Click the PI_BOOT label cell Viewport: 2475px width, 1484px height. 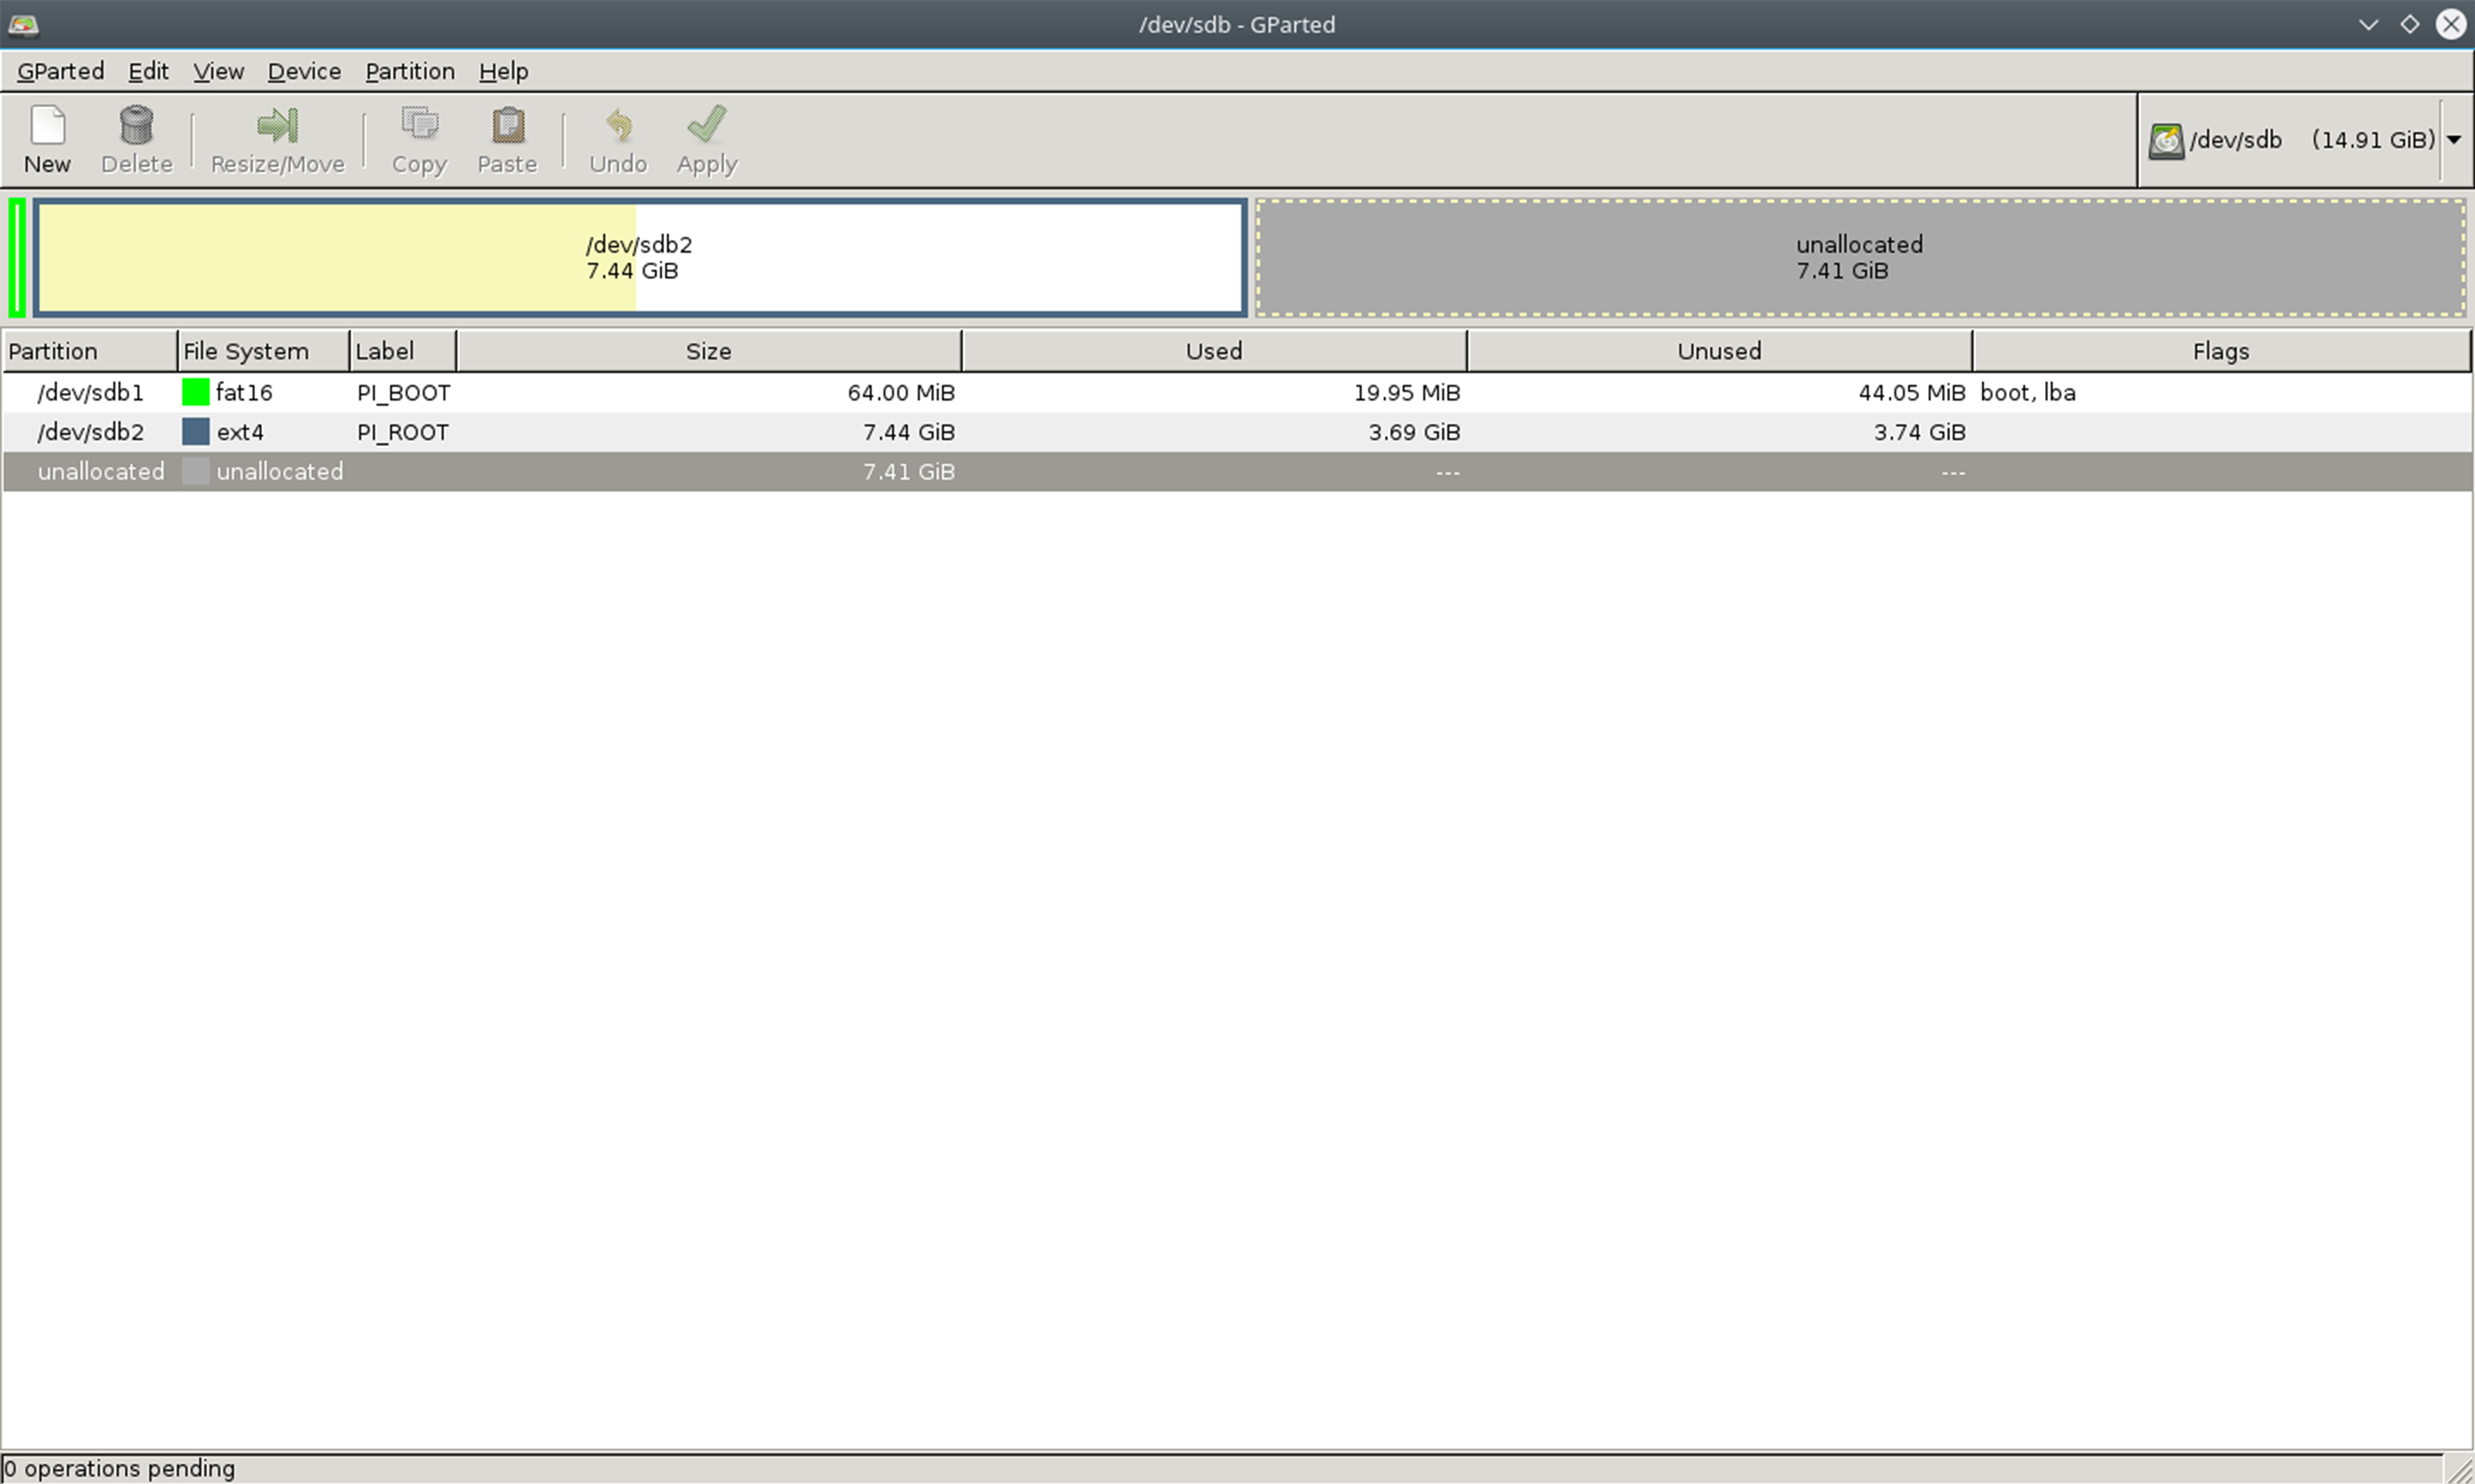pyautogui.click(x=404, y=393)
